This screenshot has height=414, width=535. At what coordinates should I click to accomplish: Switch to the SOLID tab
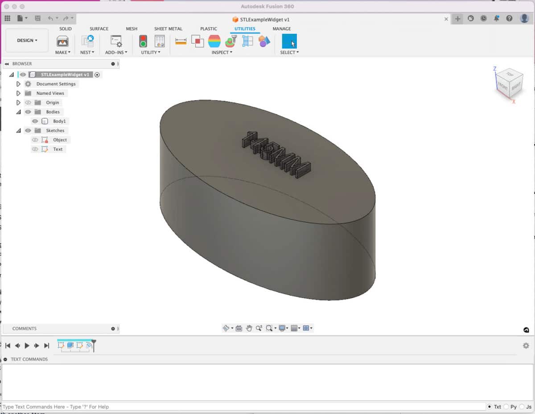[65, 28]
